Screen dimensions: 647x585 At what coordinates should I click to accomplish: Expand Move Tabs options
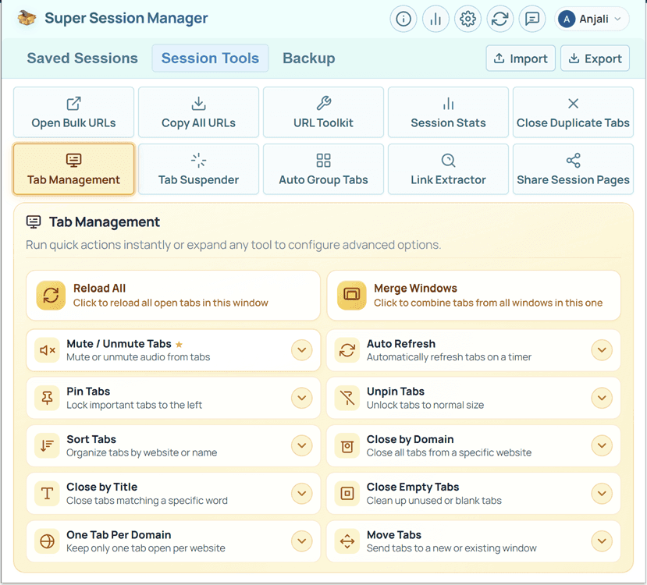coord(602,541)
